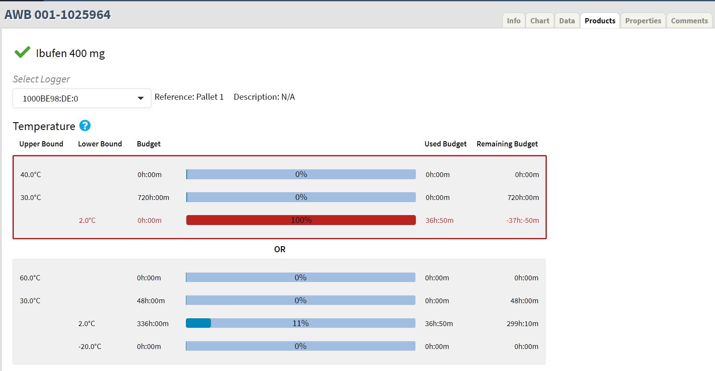715x371 pixels.
Task: Open the Select Logger dropdown arrow
Action: [140, 98]
